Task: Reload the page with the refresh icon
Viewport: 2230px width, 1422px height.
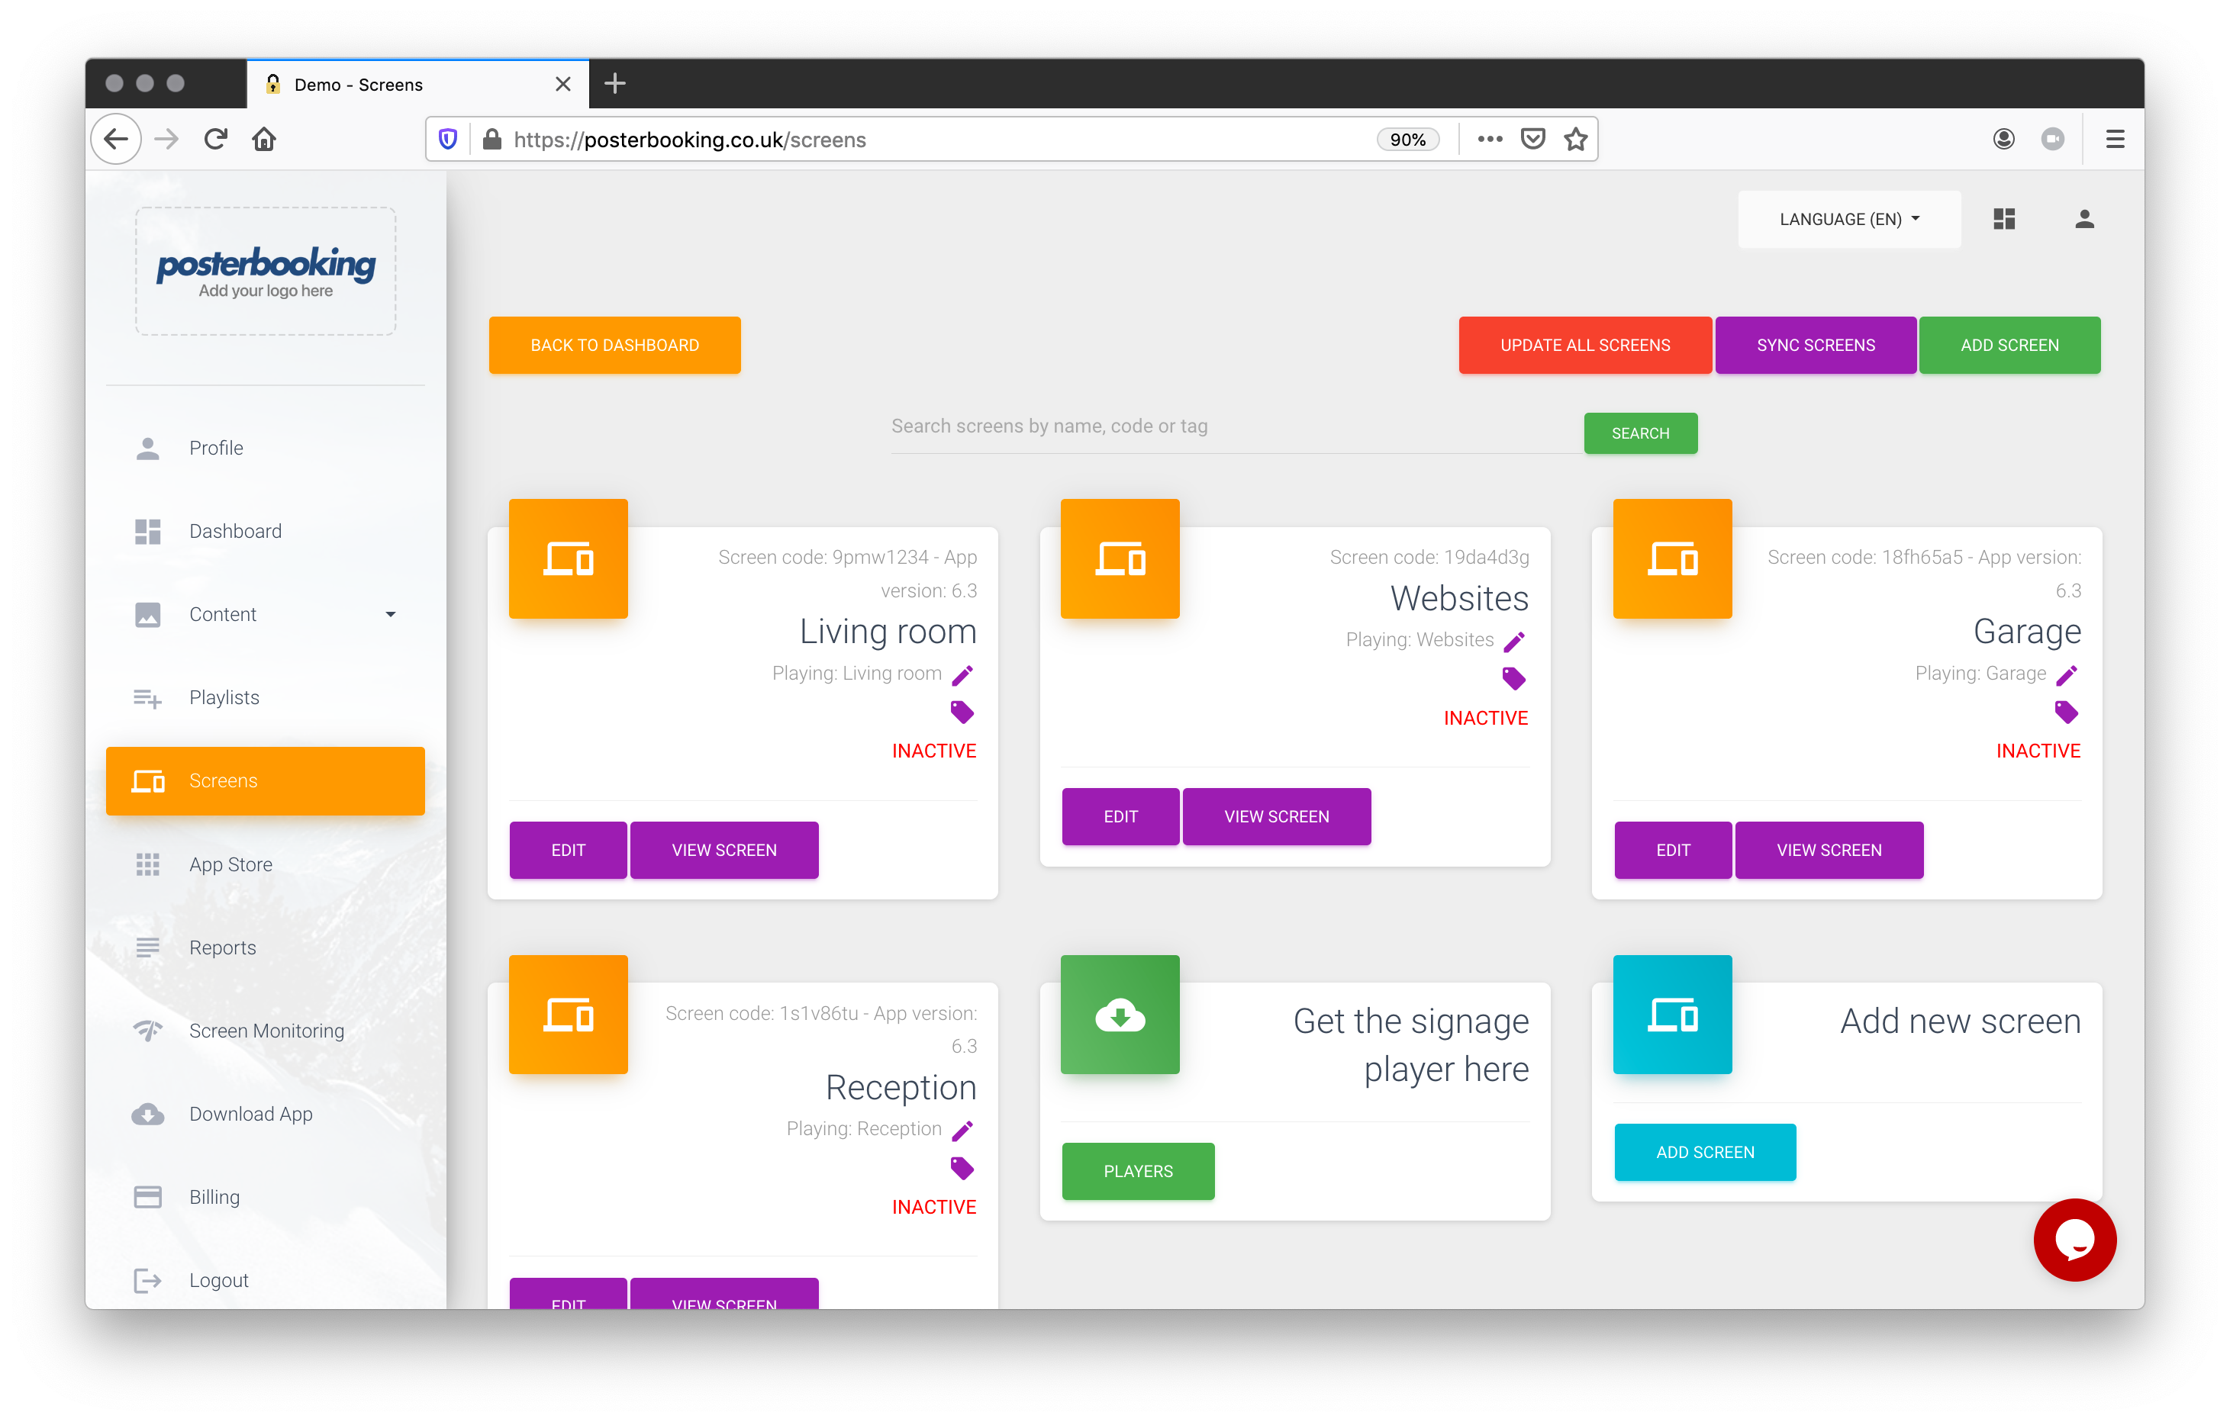Action: [216, 139]
